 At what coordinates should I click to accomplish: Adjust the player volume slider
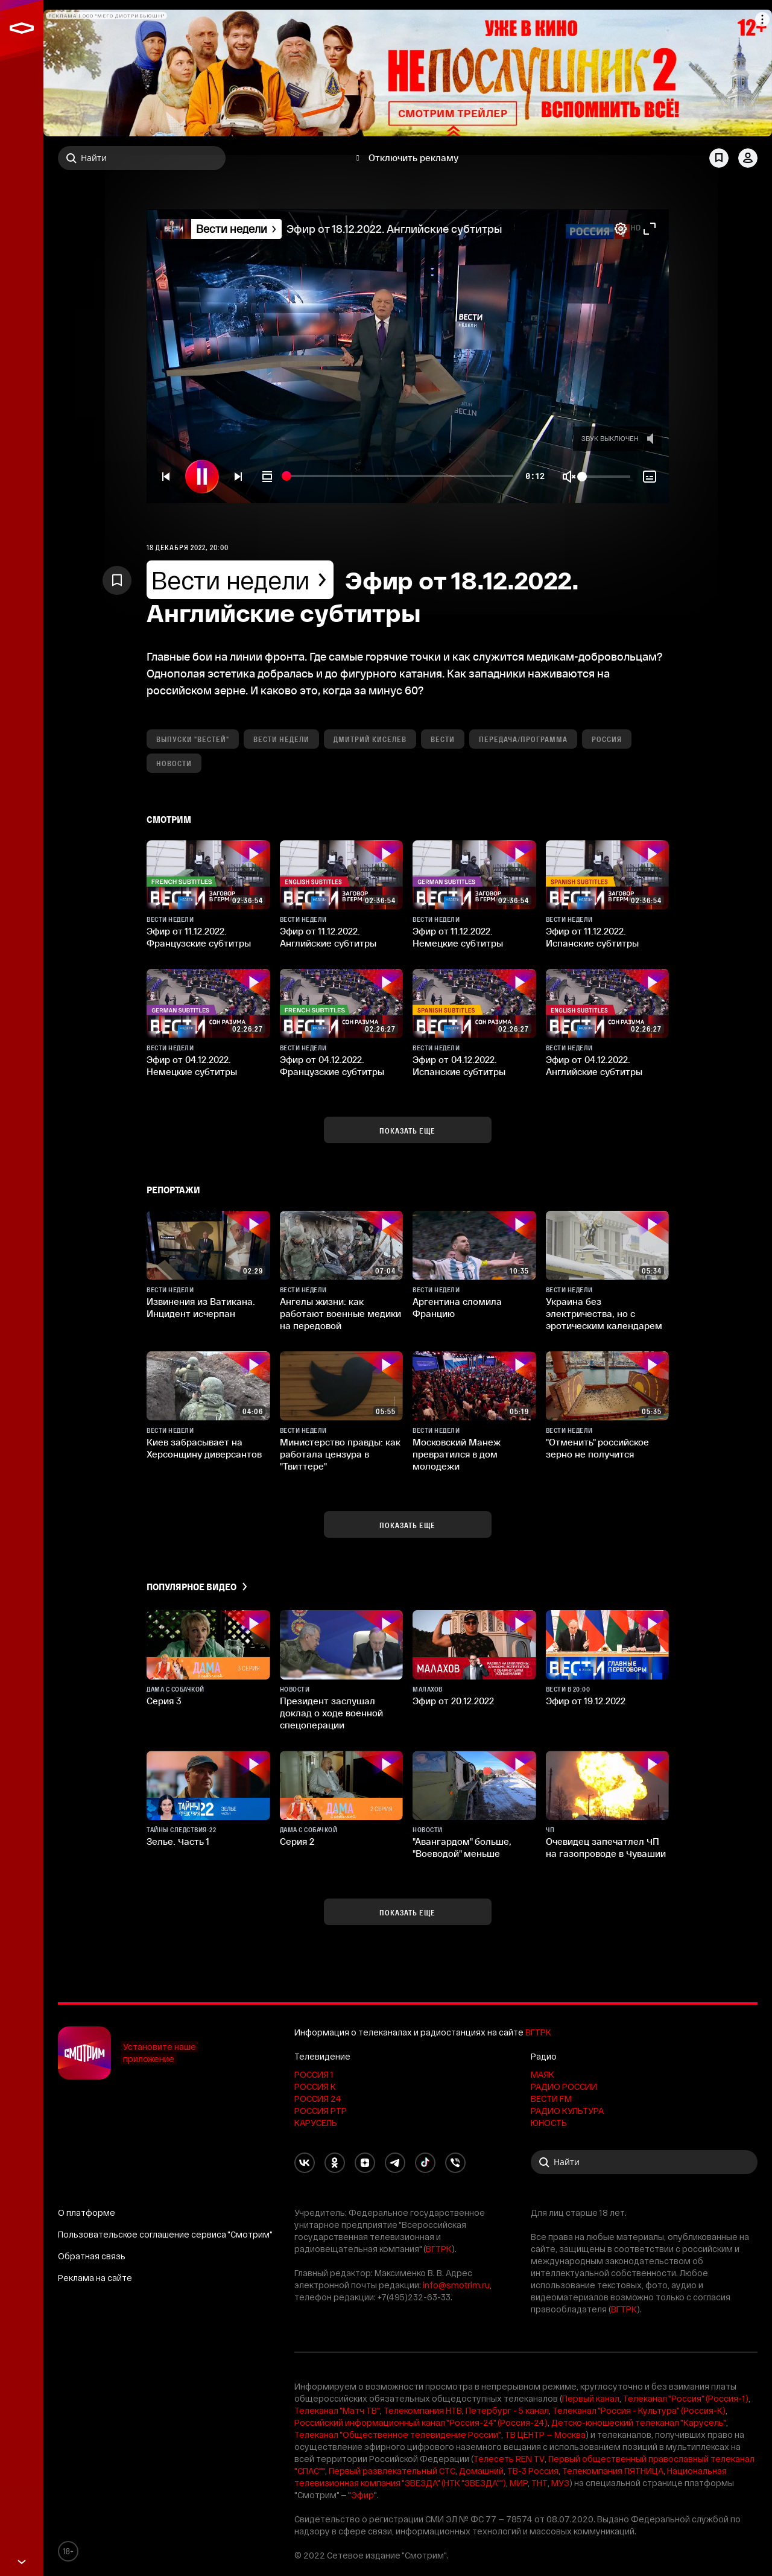tap(606, 477)
